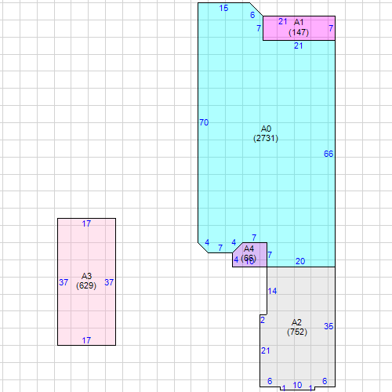Select dimension 2 at A2's left notch

[263, 320]
